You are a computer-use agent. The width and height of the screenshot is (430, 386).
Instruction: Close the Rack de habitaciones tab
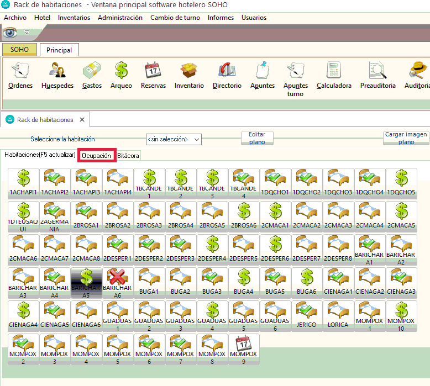82,120
